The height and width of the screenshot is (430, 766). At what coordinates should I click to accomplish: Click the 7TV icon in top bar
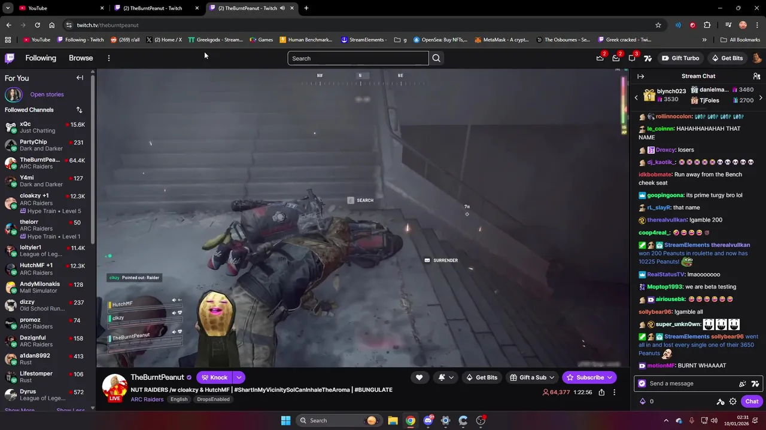648,58
